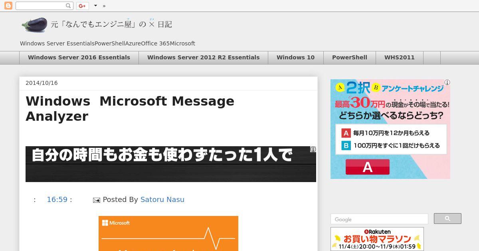
Task: Click the blog subtitle description text
Action: point(107,43)
